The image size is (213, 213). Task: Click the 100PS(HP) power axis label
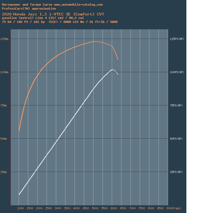coord(177,72)
